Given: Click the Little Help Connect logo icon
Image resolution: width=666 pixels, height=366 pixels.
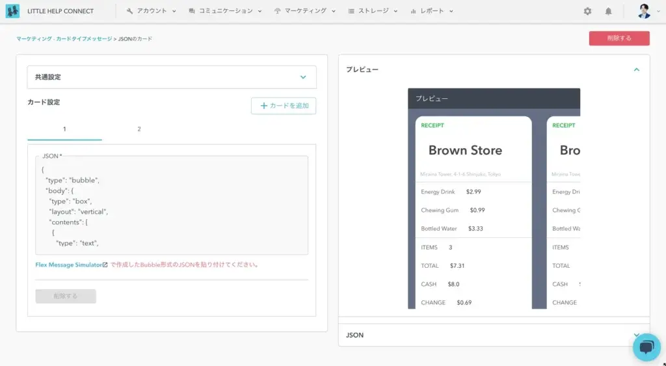Looking at the screenshot, I should click(x=12, y=11).
